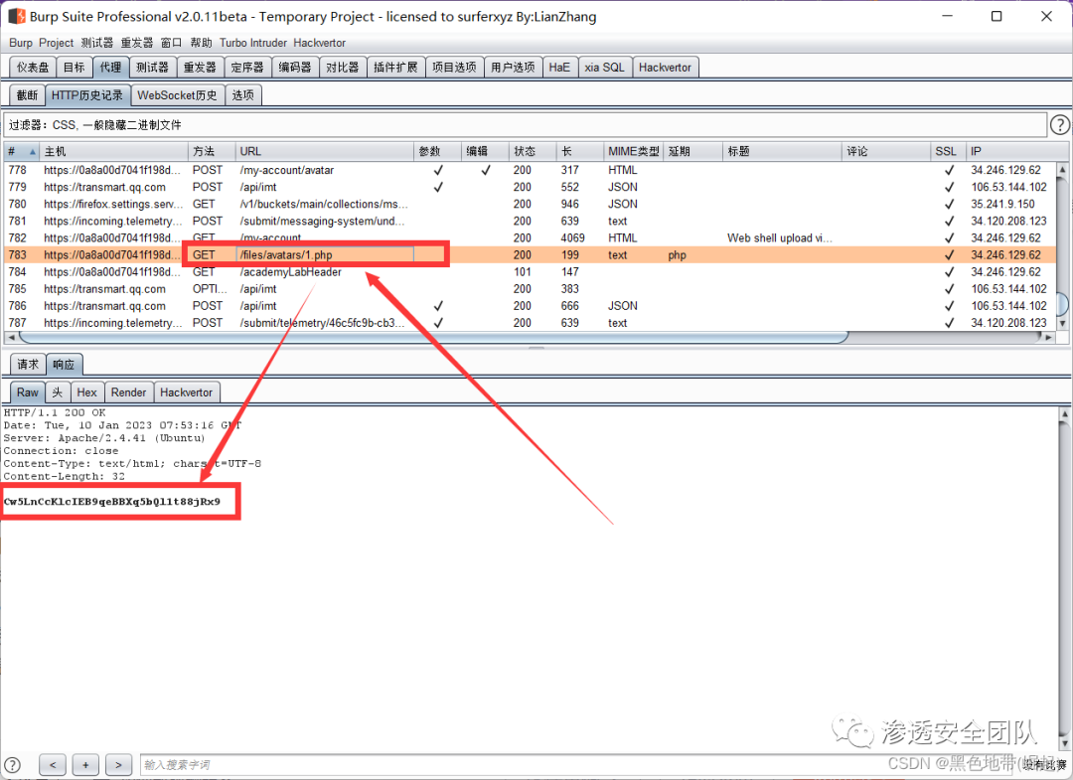Switch to the 项目选项 tab
Image resolution: width=1073 pixels, height=780 pixels.
(454, 67)
